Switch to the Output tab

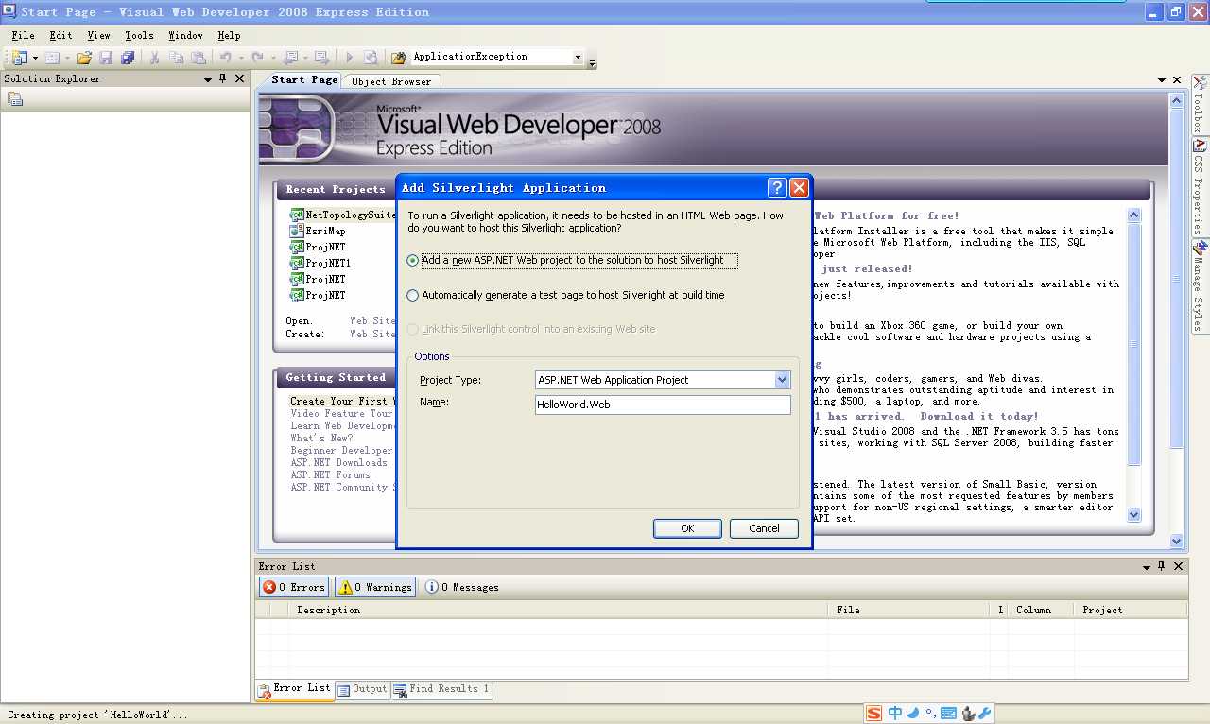click(x=362, y=689)
